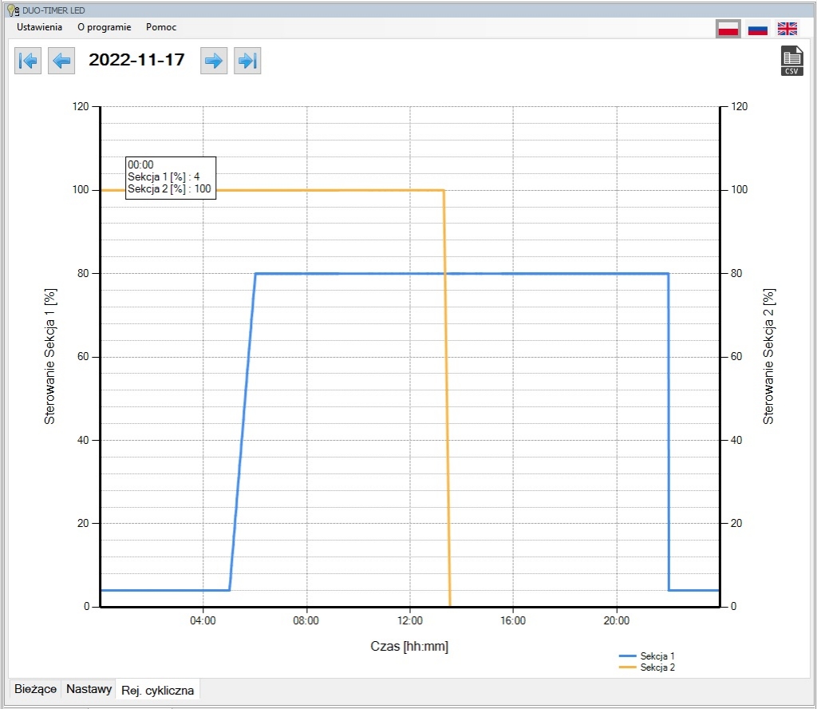Switch language to Polish flag

[x=728, y=29]
